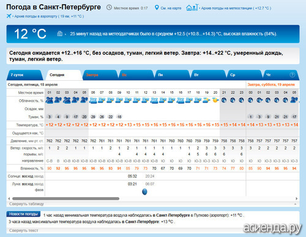
Task: Open the weather station archive link
Action: [x=236, y=8]
